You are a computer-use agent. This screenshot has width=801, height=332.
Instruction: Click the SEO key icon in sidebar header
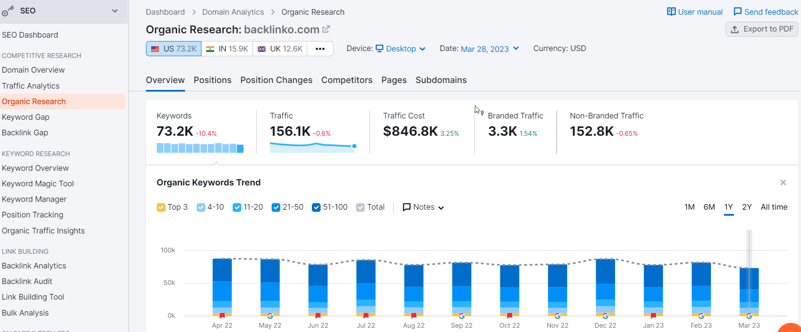(x=8, y=11)
